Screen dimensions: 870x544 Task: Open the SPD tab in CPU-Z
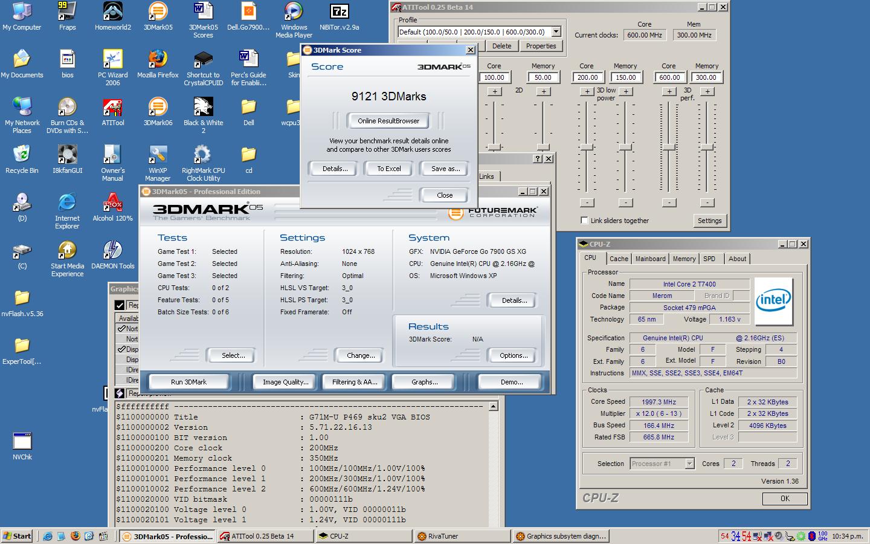click(x=709, y=259)
